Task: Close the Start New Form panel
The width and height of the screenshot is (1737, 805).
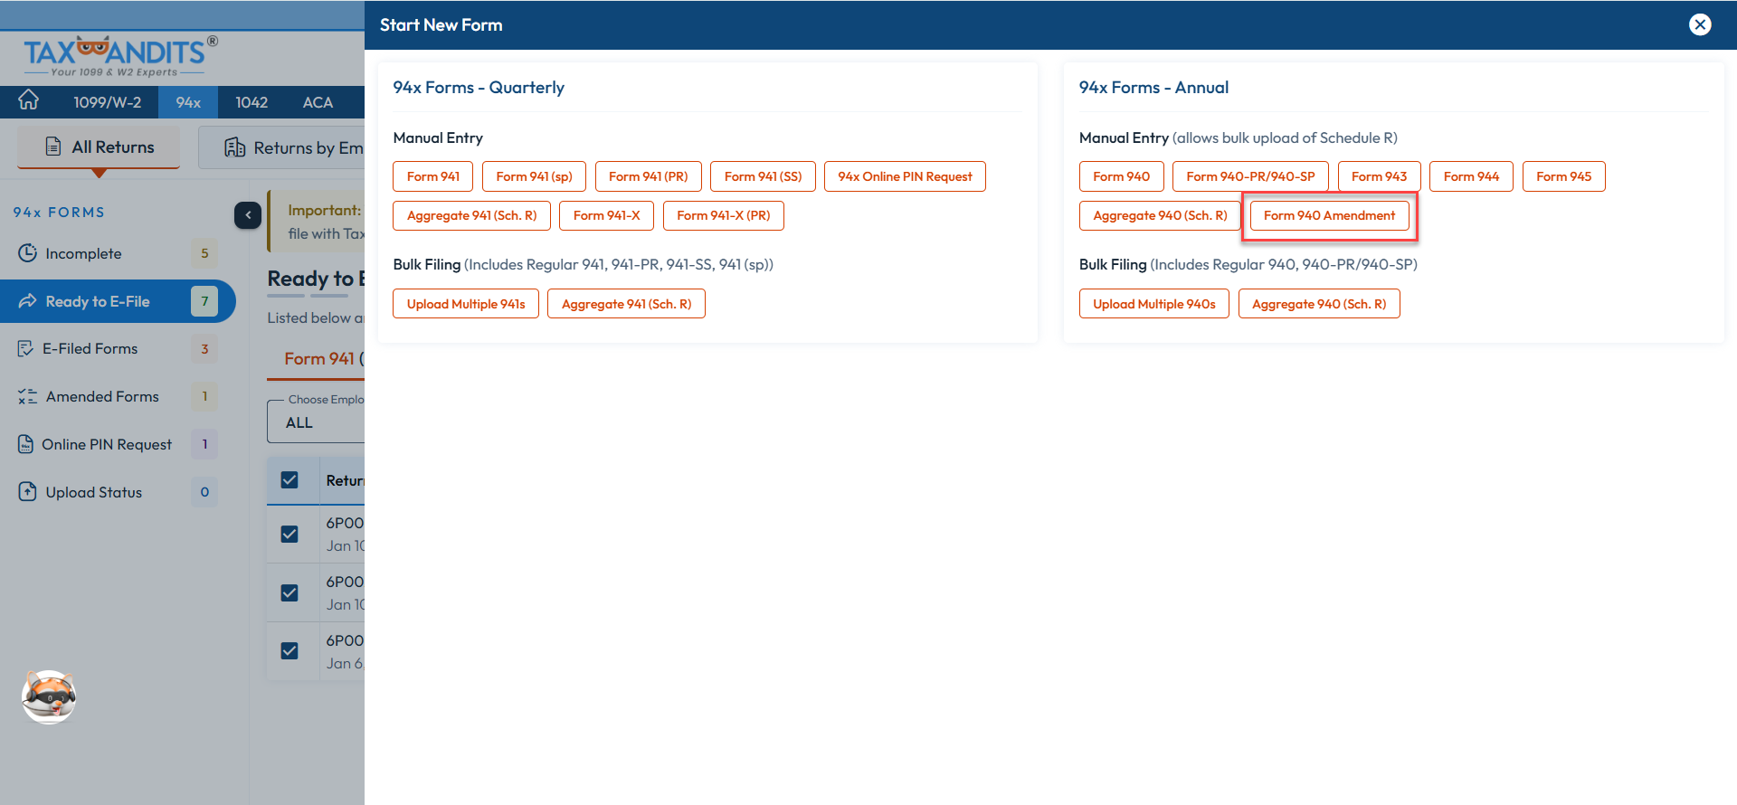Action: coord(1700,24)
